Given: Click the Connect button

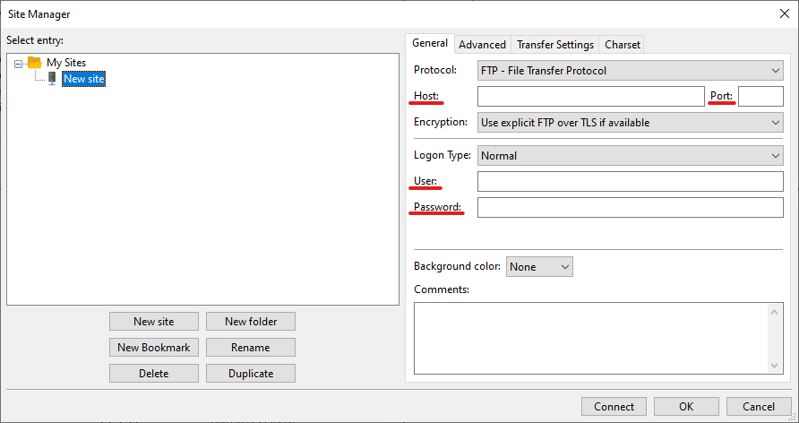Looking at the screenshot, I should [x=614, y=407].
